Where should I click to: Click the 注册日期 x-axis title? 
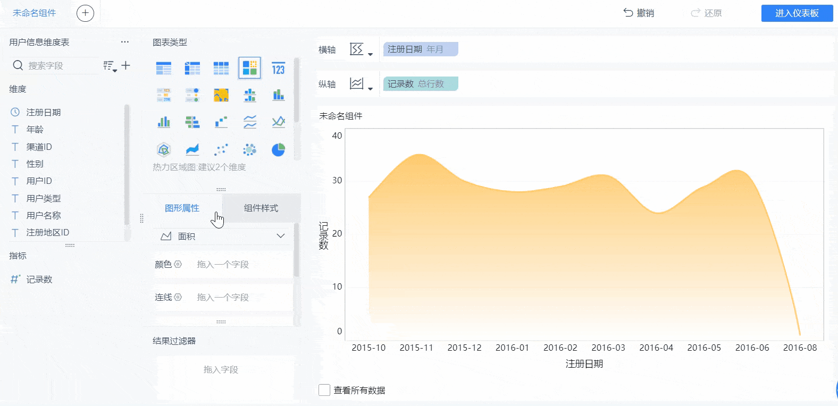[x=584, y=364]
